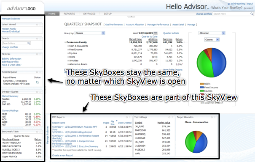
Task: Open the SETUP tab
Action: pos(107,14)
